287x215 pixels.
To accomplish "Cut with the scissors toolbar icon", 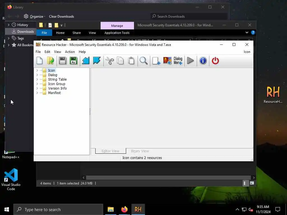I will point(110,61).
